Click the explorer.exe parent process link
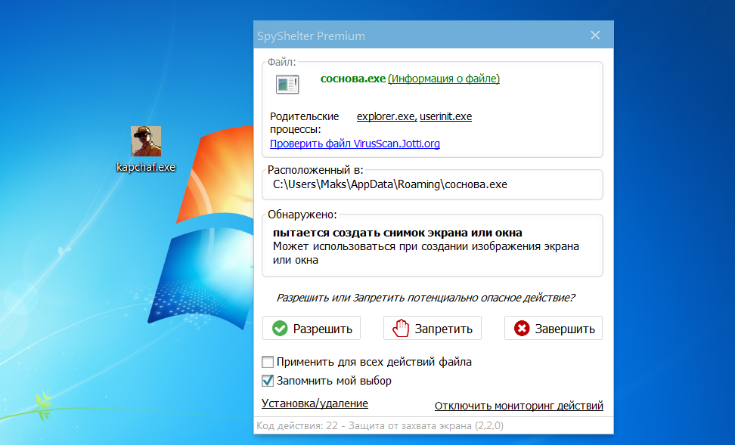 (386, 116)
